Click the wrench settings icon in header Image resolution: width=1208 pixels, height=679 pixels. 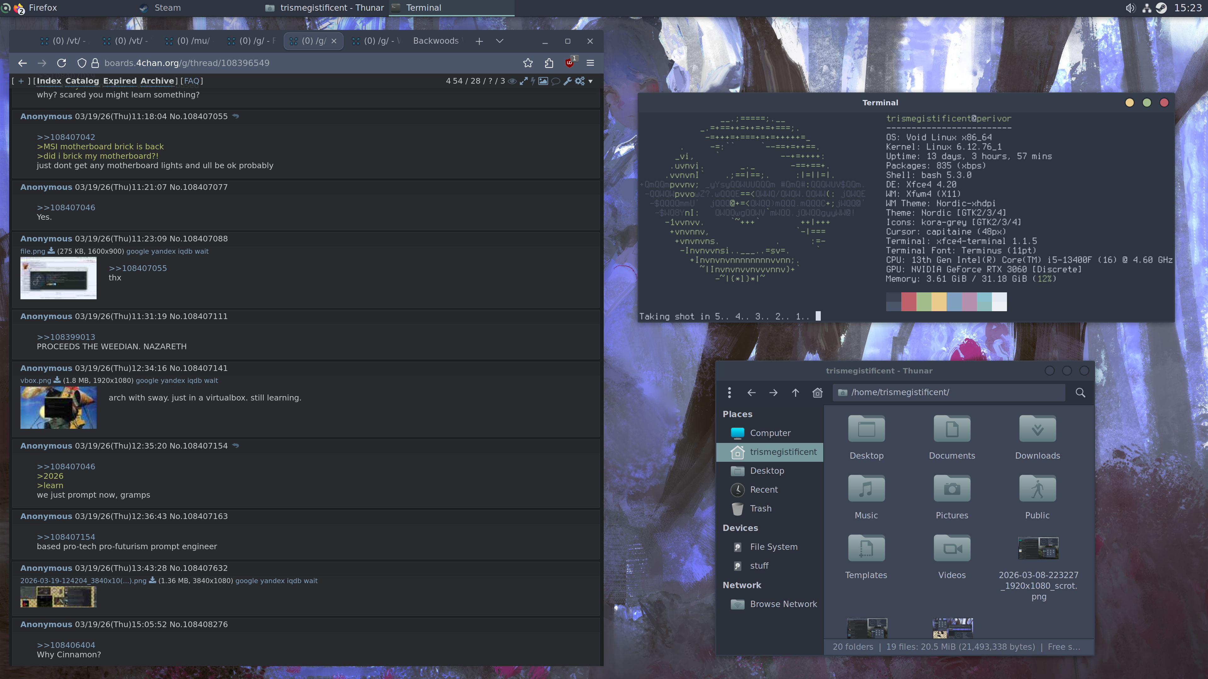pyautogui.click(x=568, y=81)
